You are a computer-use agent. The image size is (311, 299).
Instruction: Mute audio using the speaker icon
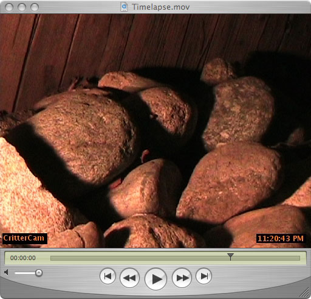tap(7, 272)
